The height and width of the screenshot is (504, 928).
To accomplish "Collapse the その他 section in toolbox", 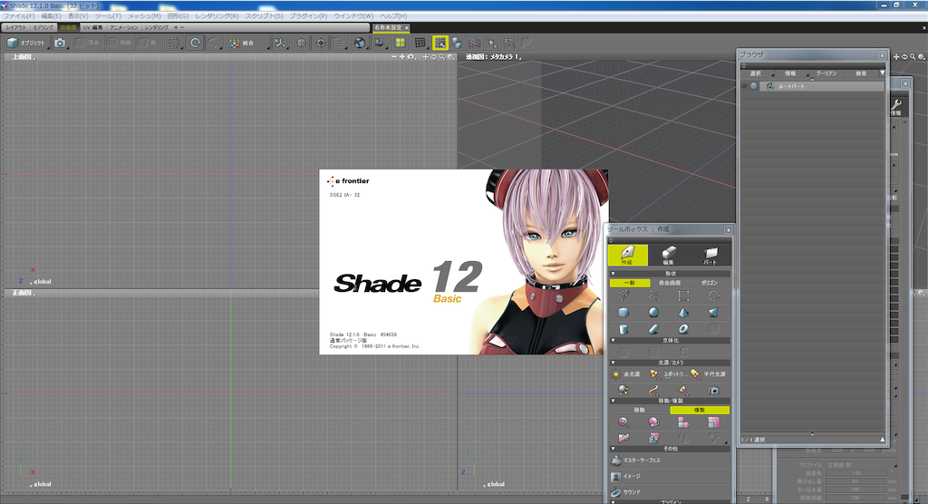I will point(614,449).
